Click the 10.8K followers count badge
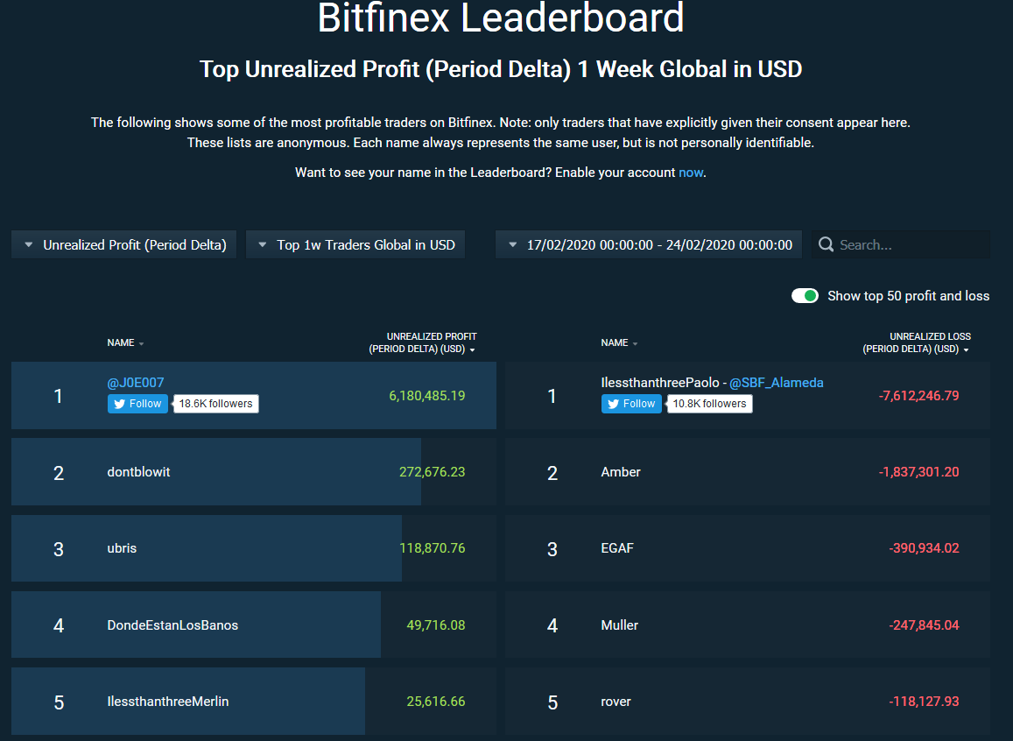The height and width of the screenshot is (741, 1013). coord(709,404)
